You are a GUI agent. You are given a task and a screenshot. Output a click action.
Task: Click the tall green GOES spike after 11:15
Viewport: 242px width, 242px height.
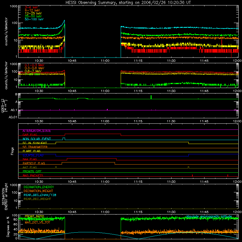pyautogui.click(x=151, y=97)
